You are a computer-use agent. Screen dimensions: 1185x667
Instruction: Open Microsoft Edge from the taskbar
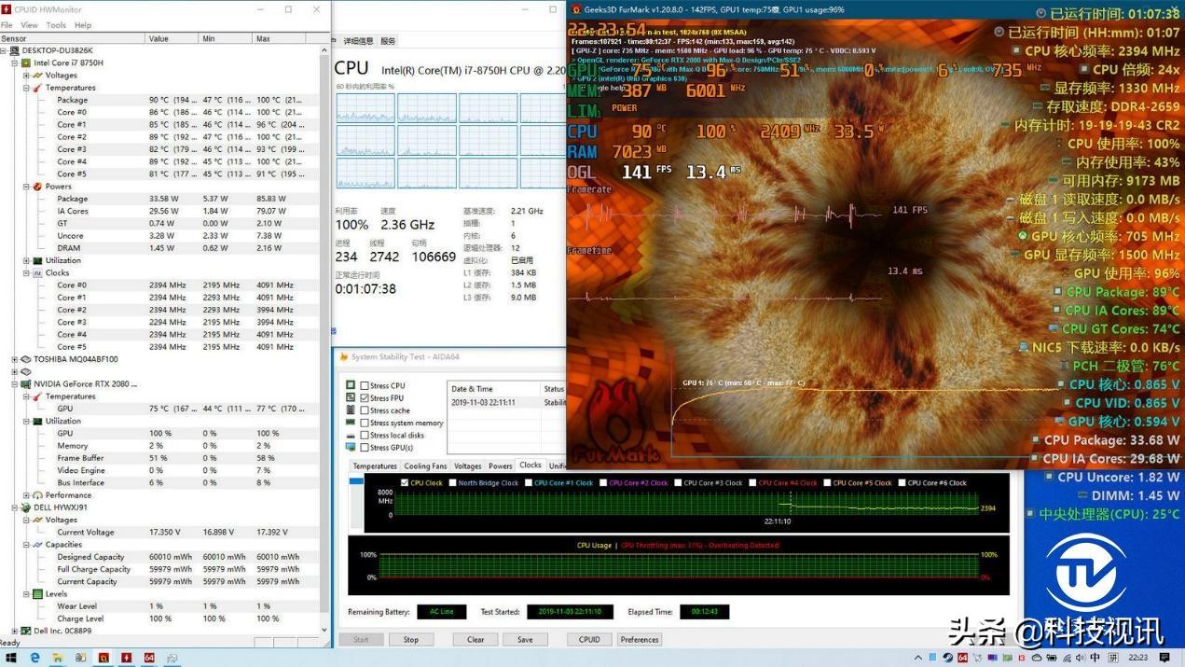tap(34, 658)
